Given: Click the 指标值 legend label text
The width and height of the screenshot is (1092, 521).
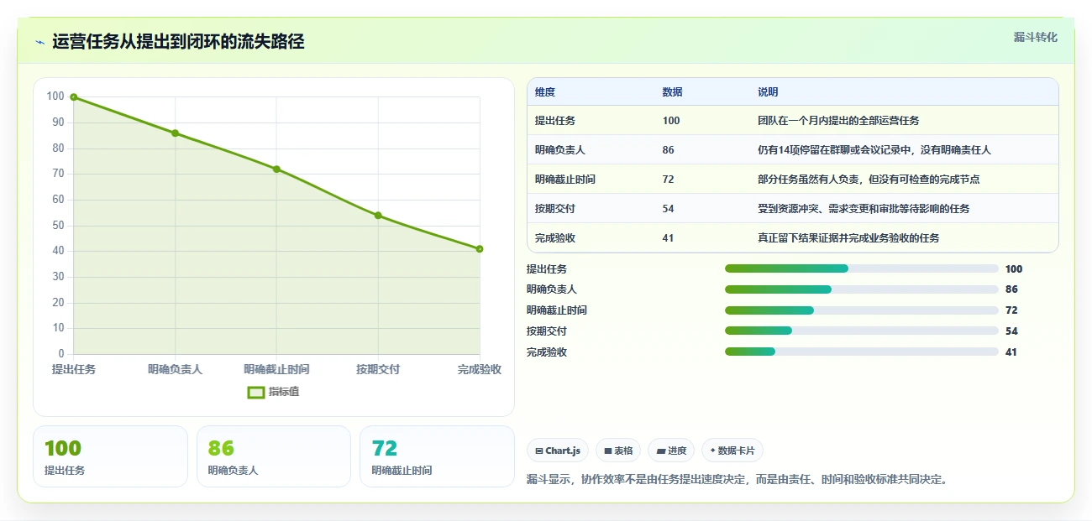Looking at the screenshot, I should point(283,392).
